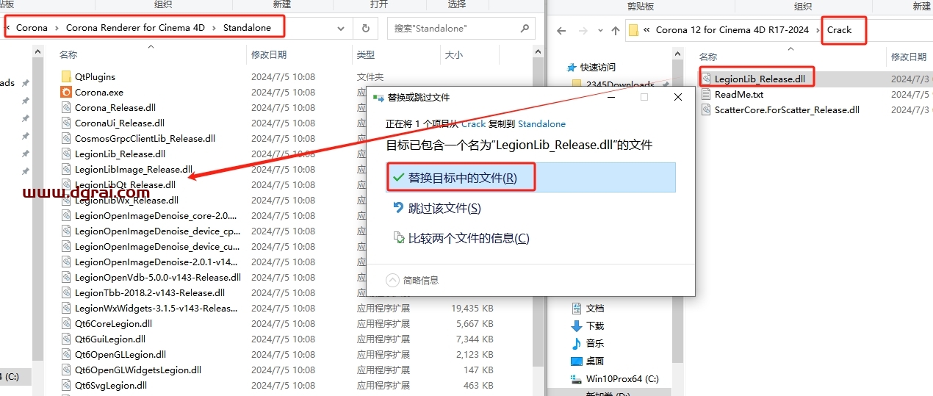933x396 pixels.
Task: Select LegionOpenVdb-5.0.0-v143-Release.dll icon
Action: [x=66, y=277]
